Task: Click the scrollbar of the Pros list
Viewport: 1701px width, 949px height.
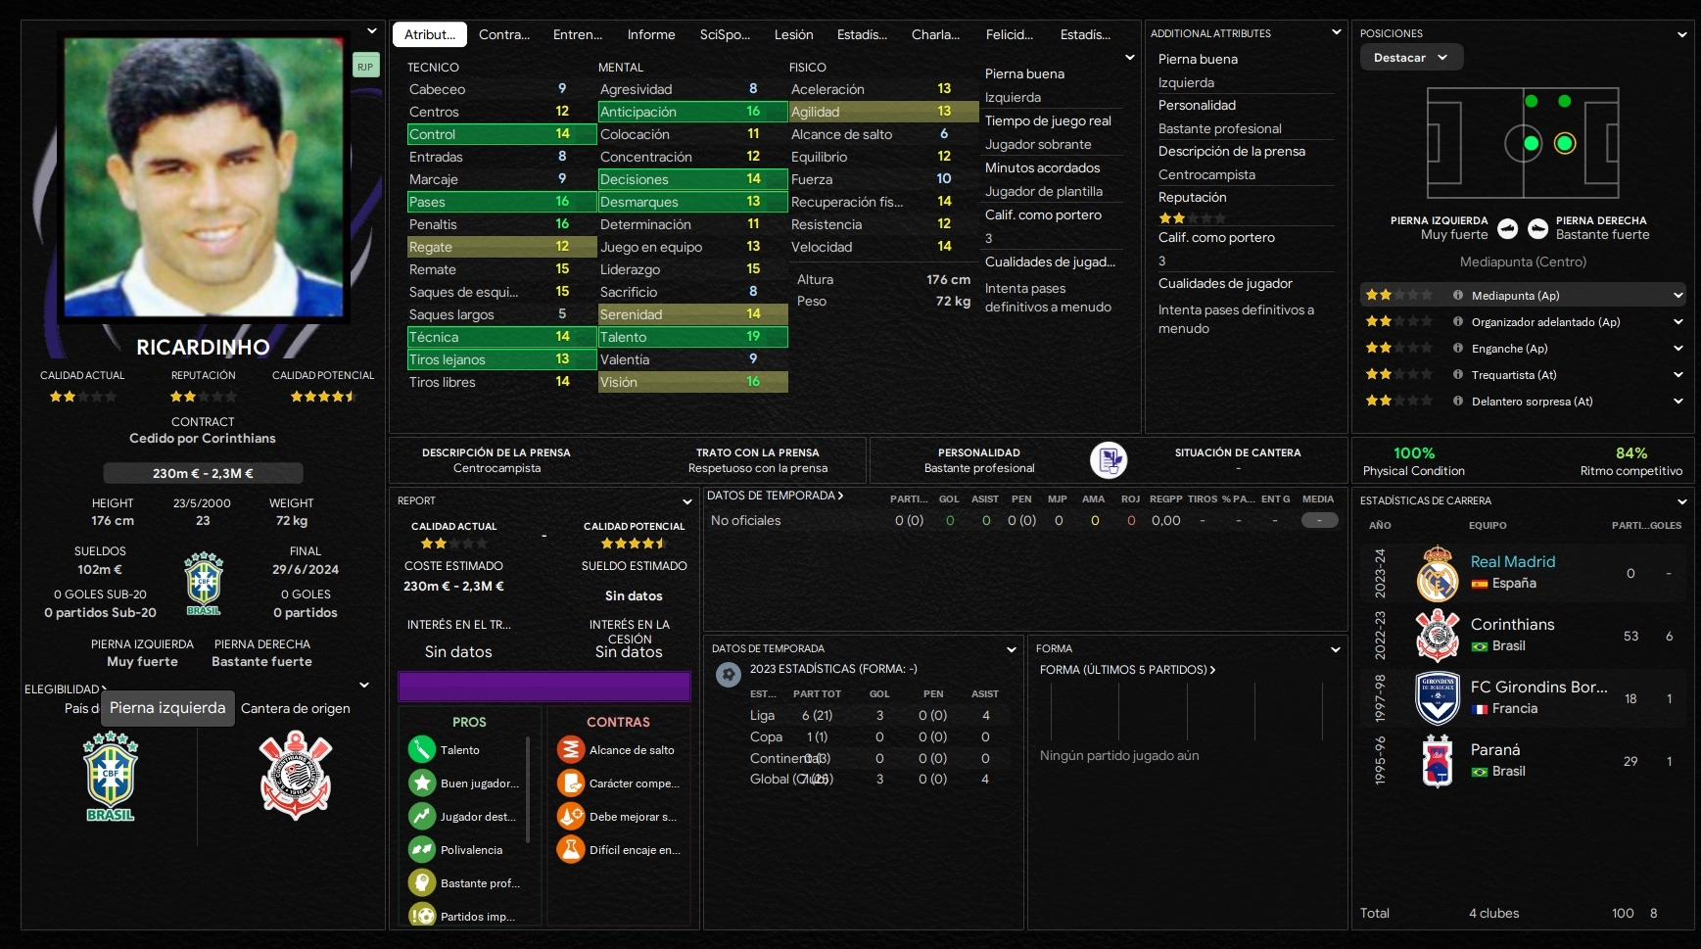Action: pyautogui.click(x=528, y=789)
